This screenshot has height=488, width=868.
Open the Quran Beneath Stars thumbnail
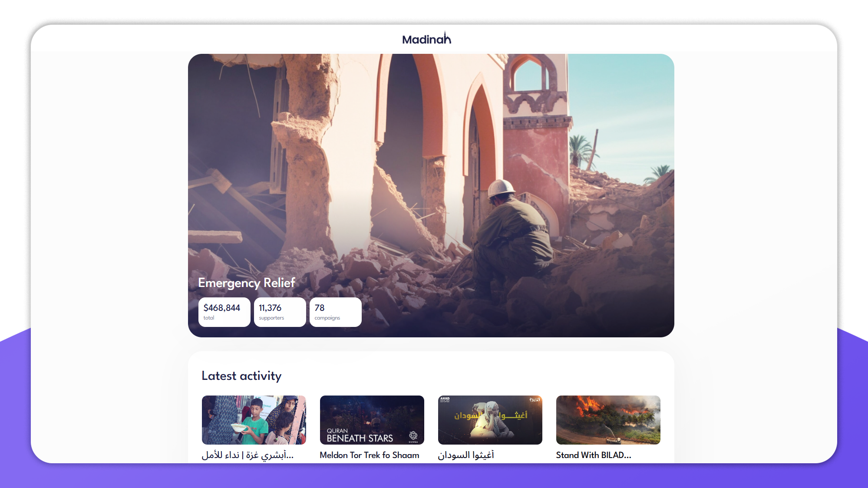[372, 420]
